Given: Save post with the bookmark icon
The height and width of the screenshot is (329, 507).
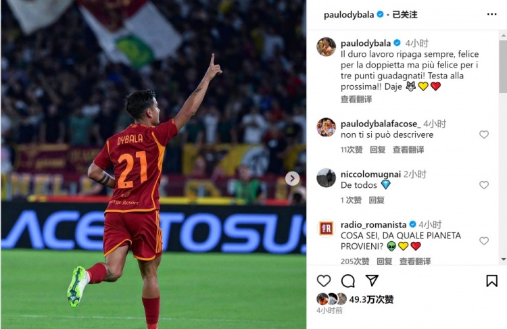Looking at the screenshot, I should click(x=491, y=280).
